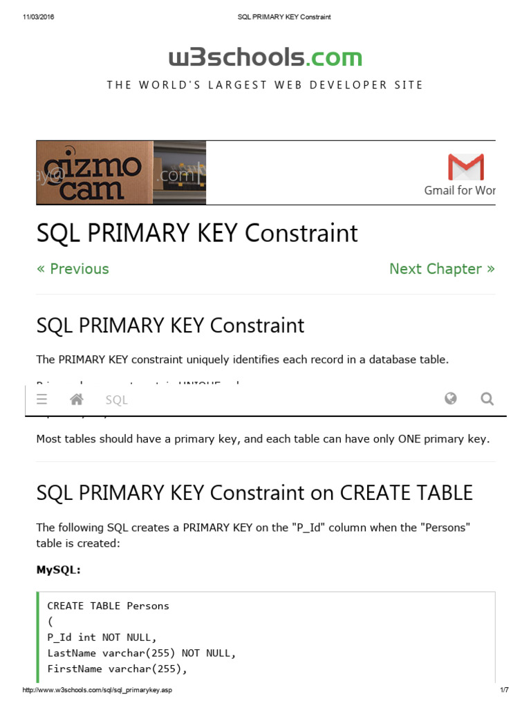Click the red Gmail M logo
The image size is (531, 708).
[465, 167]
